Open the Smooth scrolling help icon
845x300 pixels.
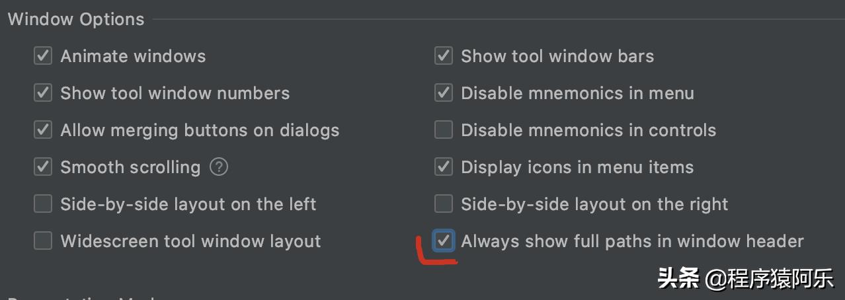[x=219, y=167]
